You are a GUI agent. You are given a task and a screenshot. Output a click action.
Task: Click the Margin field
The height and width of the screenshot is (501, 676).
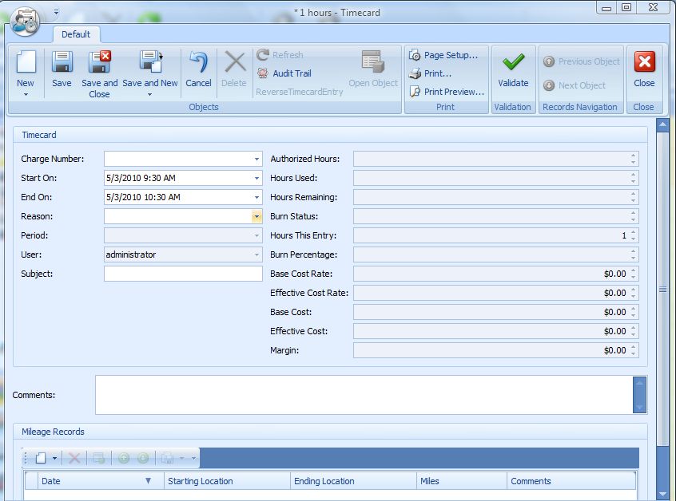[495, 350]
